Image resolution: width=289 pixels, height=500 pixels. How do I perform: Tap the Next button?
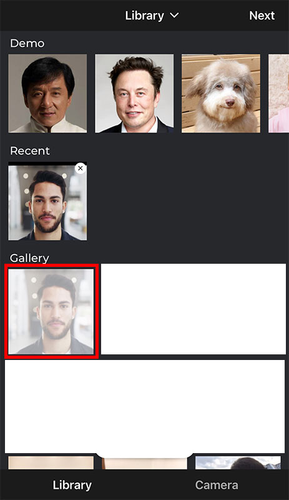point(262,16)
